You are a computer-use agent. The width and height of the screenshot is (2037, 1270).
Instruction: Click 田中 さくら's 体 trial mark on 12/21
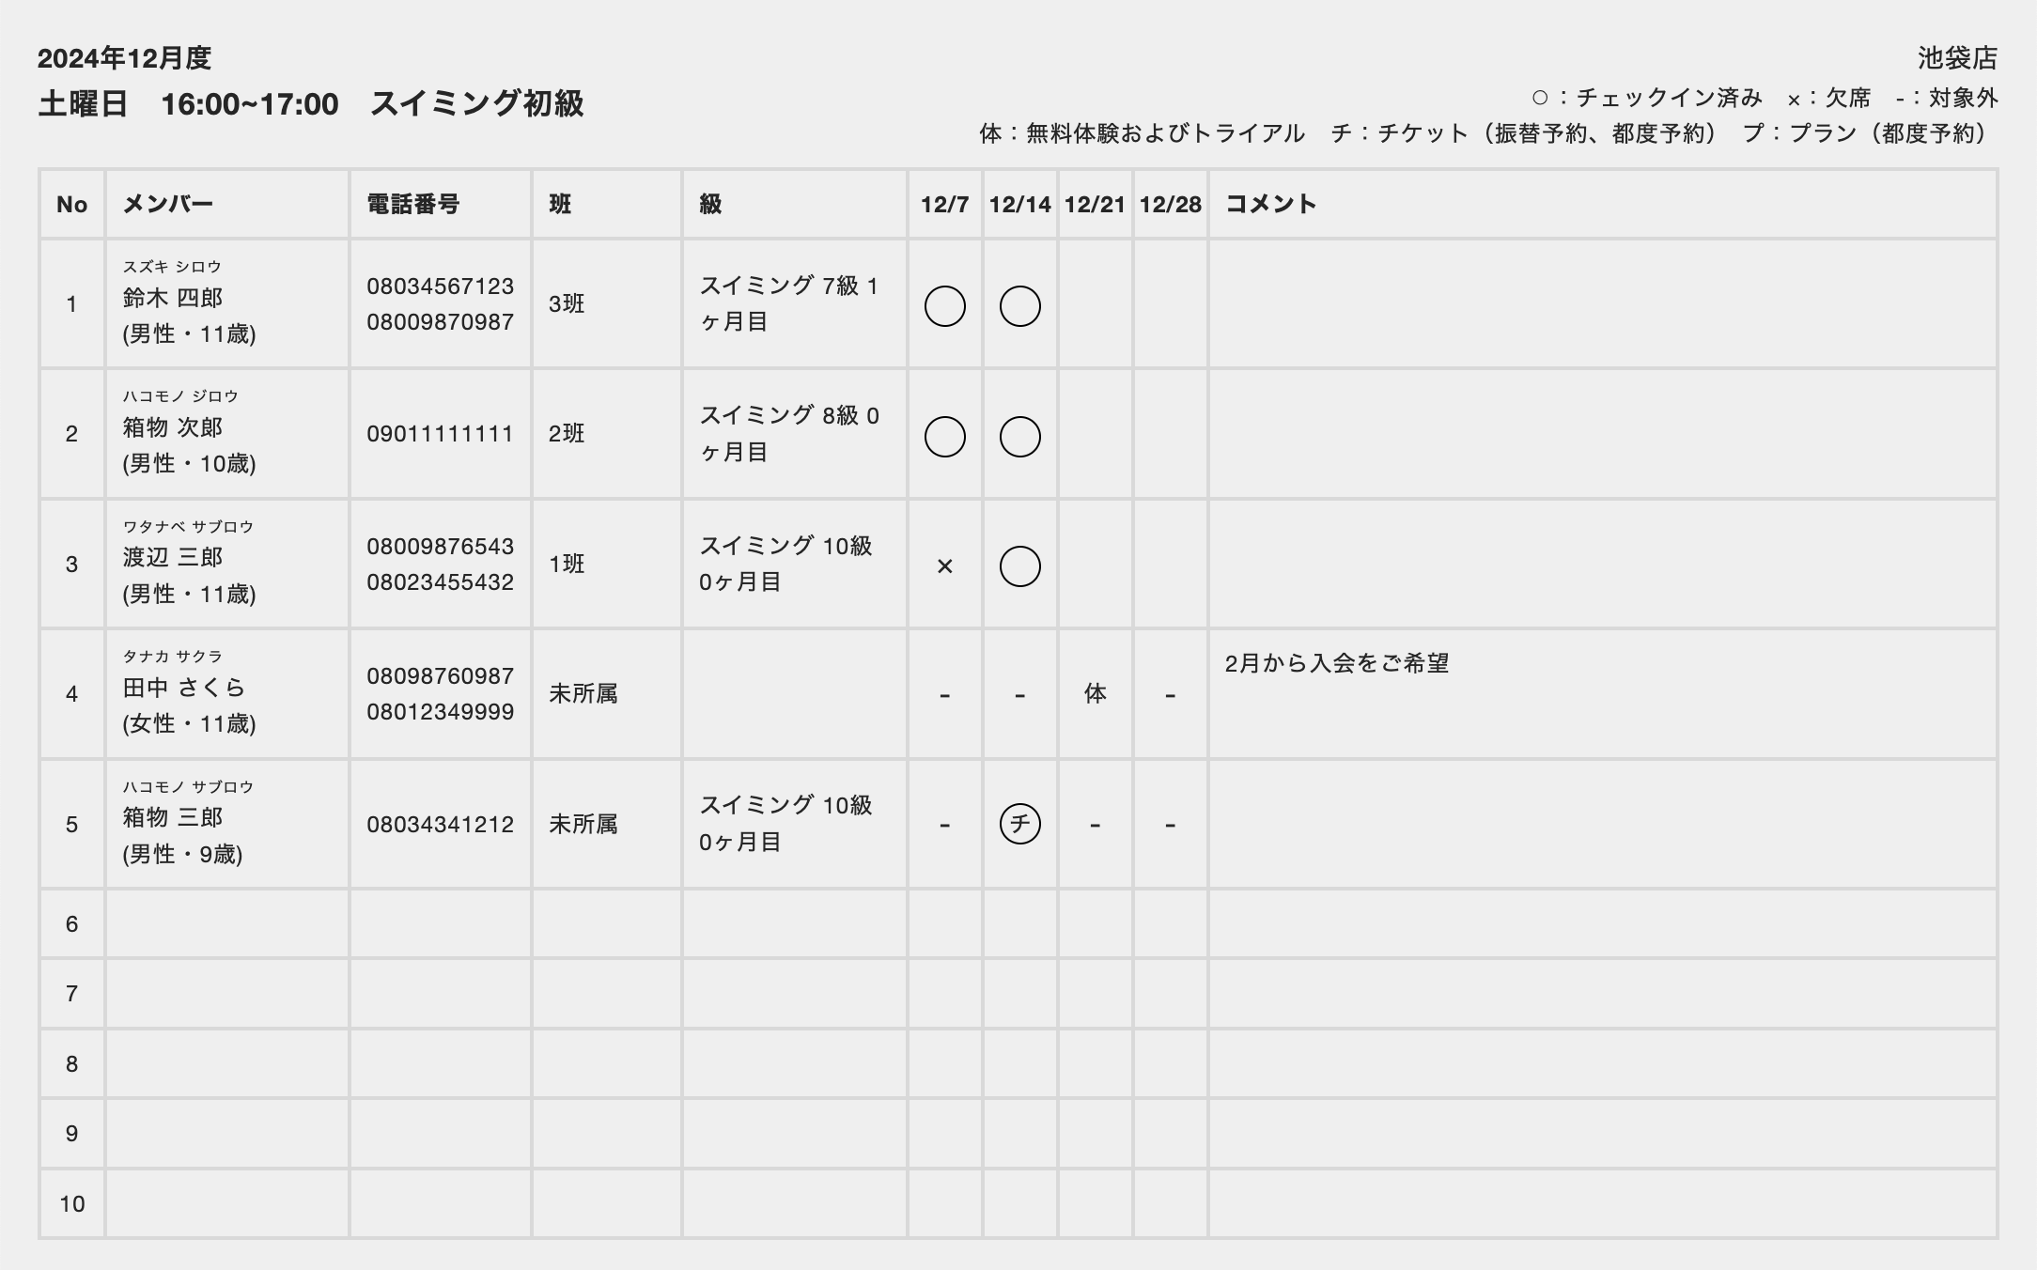pyautogui.click(x=1095, y=694)
